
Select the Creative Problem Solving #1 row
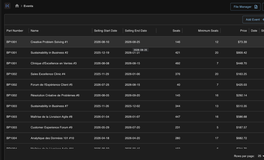tap(134, 42)
